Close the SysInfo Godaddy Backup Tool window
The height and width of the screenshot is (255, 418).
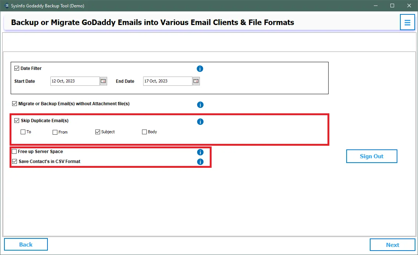coord(409,6)
